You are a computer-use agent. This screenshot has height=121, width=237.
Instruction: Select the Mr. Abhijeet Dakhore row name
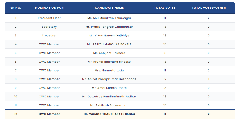pos(109,53)
